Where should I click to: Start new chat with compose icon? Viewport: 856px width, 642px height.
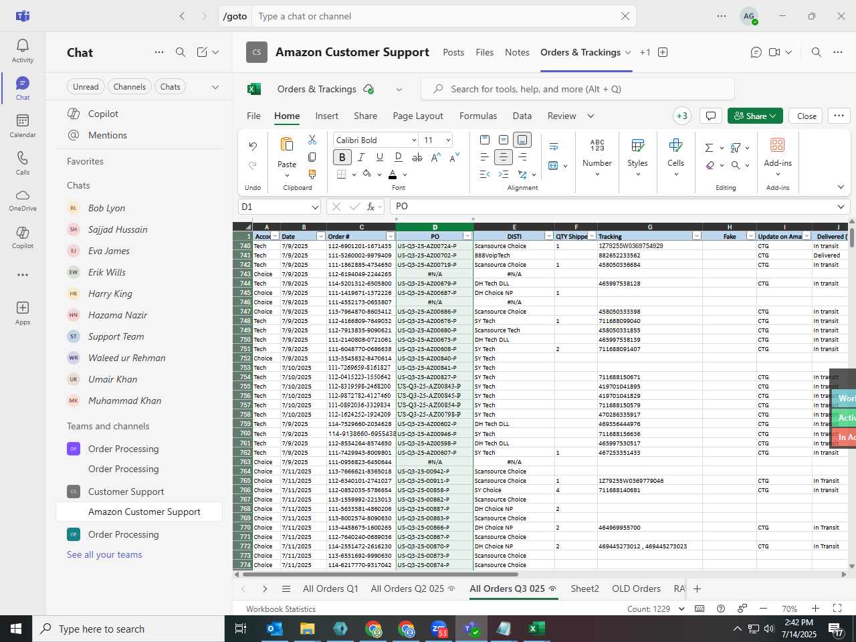point(202,52)
